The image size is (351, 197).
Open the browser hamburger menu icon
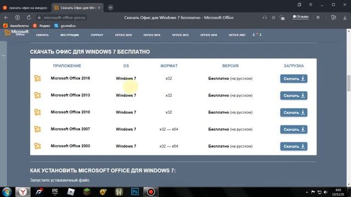point(311,4)
